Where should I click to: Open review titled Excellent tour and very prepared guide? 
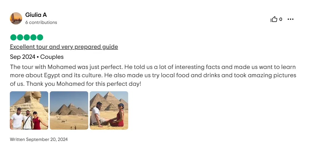(64, 47)
